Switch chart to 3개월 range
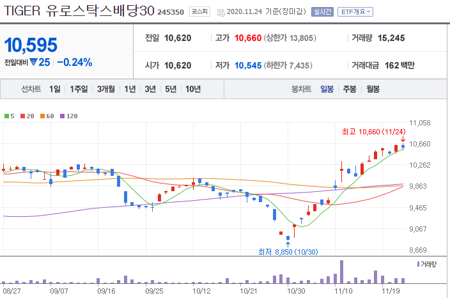 106,90
